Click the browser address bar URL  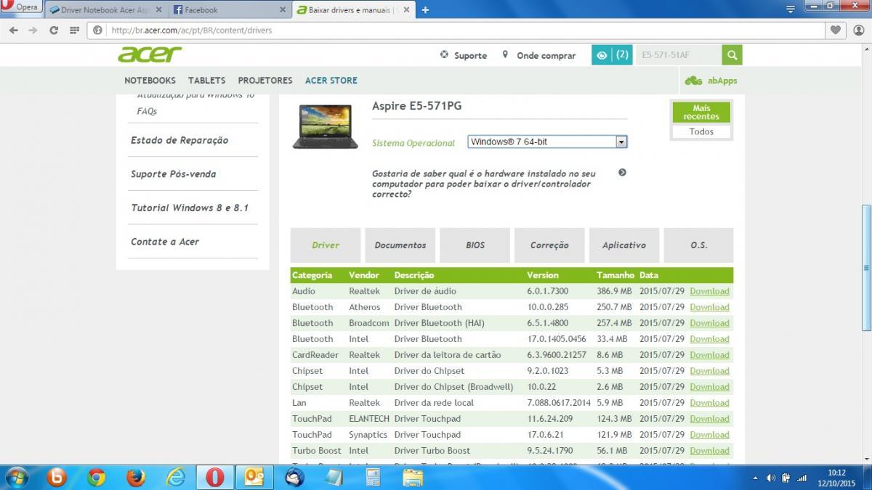[191, 30]
